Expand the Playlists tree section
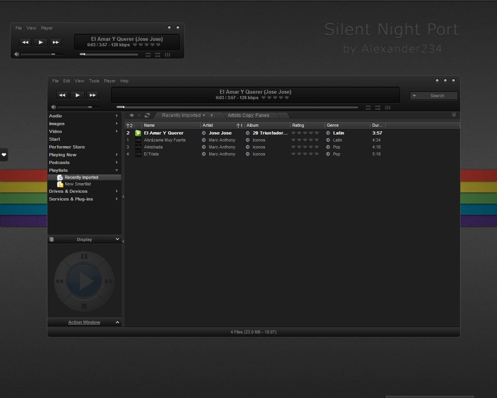This screenshot has width=497, height=398. 116,170
